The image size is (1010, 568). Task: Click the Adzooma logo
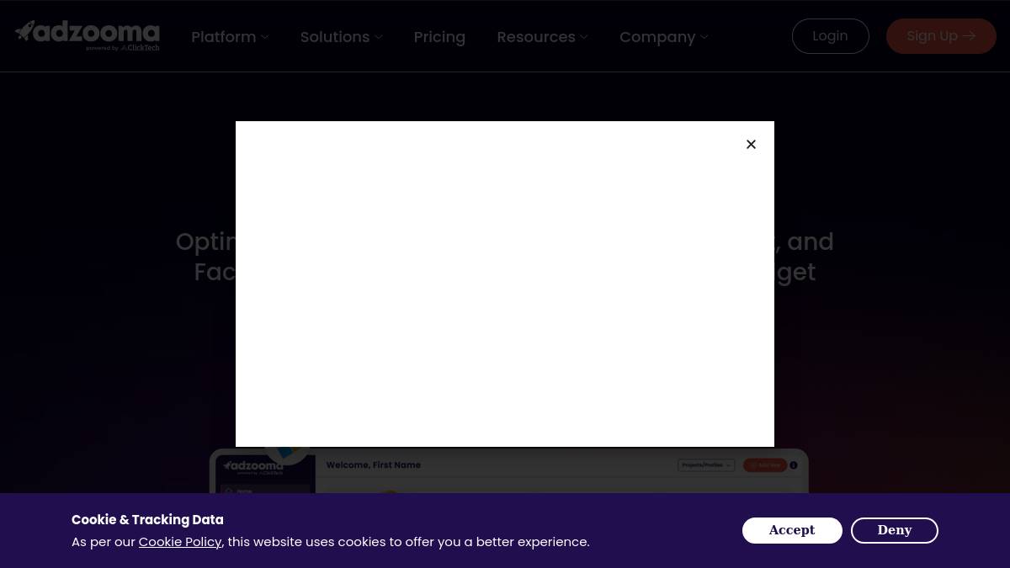click(x=88, y=35)
